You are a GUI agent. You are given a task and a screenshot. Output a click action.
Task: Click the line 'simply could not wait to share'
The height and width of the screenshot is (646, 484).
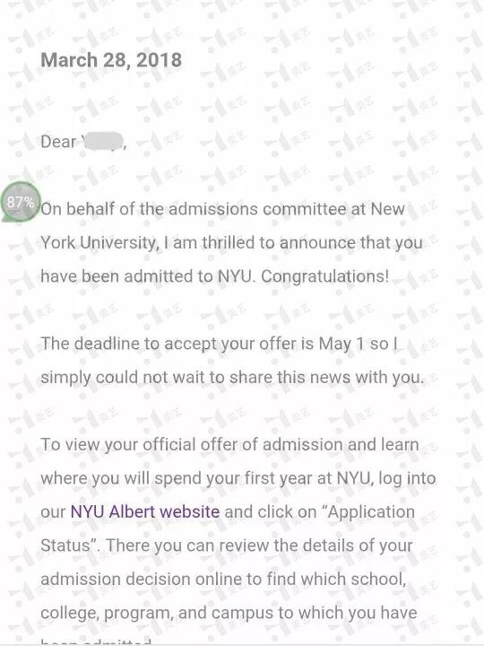click(232, 378)
